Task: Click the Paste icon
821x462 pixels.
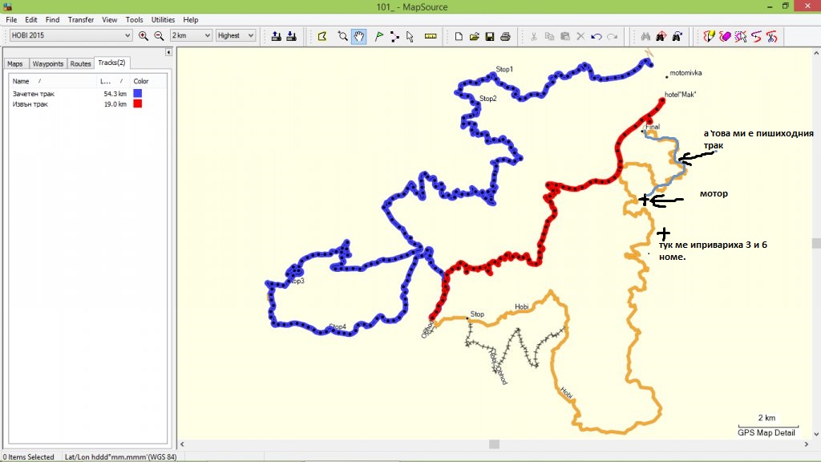Action: tap(565, 36)
